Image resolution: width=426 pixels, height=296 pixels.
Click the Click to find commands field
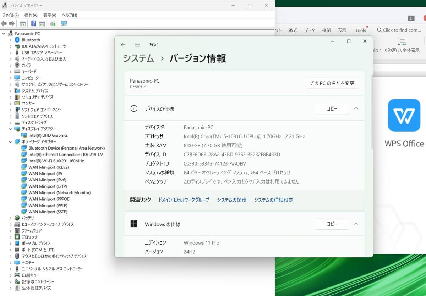(x=399, y=30)
